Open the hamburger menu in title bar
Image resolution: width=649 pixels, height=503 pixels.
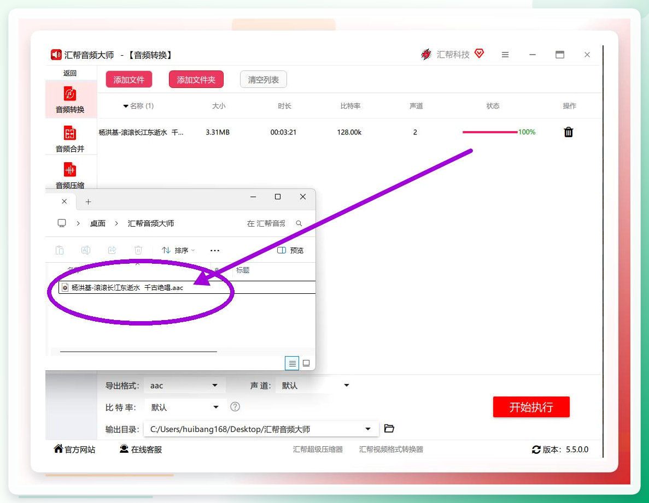pos(505,55)
